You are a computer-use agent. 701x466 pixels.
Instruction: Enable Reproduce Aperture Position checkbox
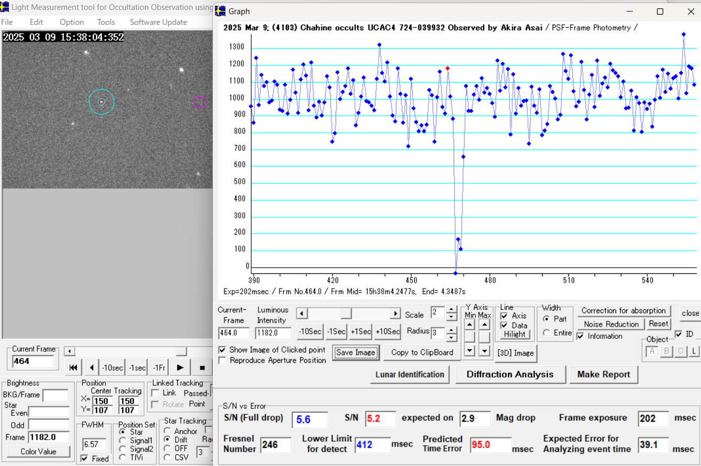click(x=222, y=360)
